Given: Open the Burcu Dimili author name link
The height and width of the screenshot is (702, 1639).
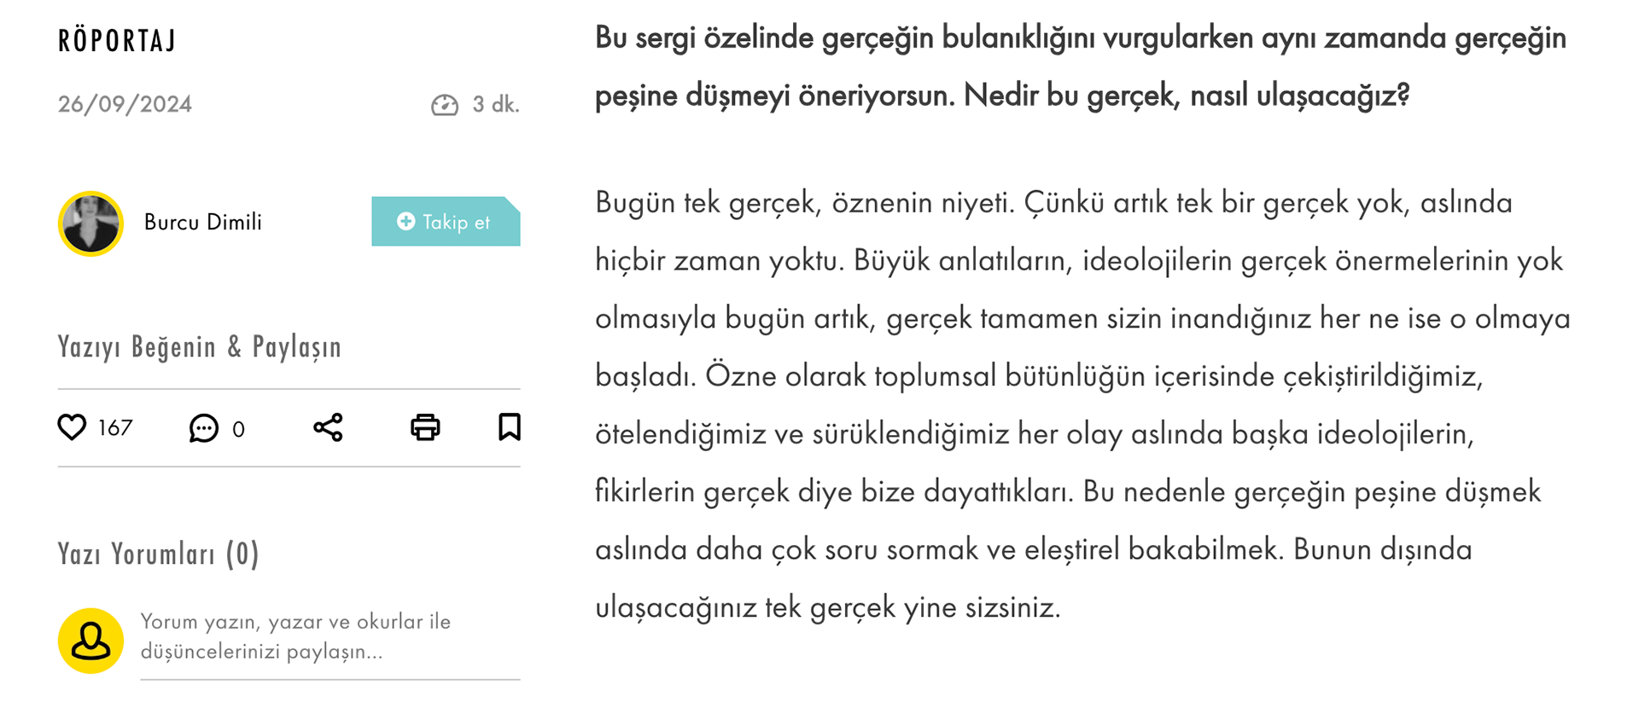Looking at the screenshot, I should tap(203, 223).
